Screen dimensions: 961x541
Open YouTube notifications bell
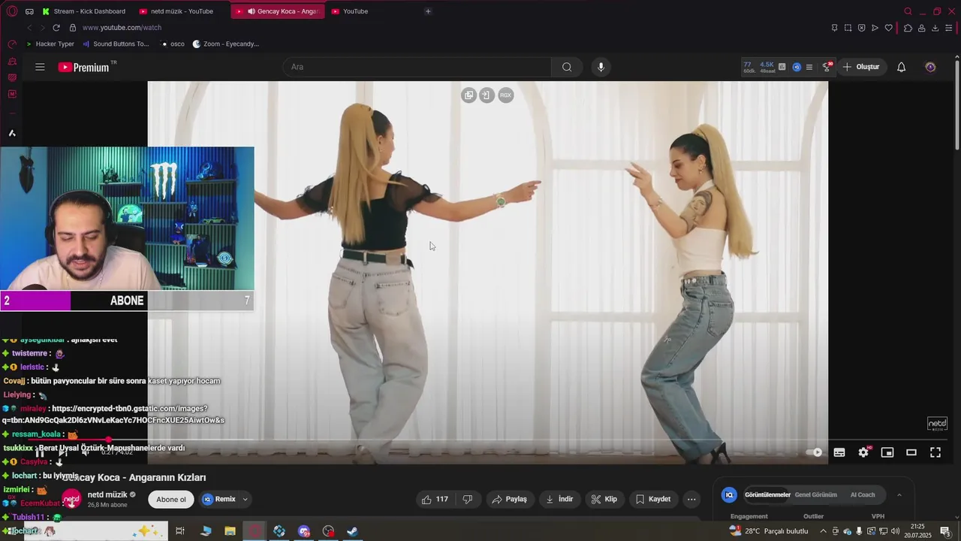coord(902,67)
